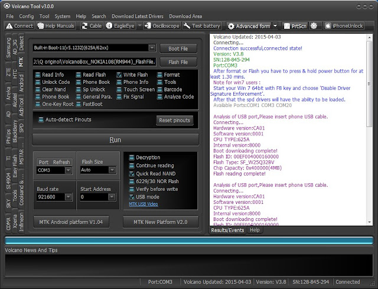Check Auto-detect Pinouts

pos(41,119)
